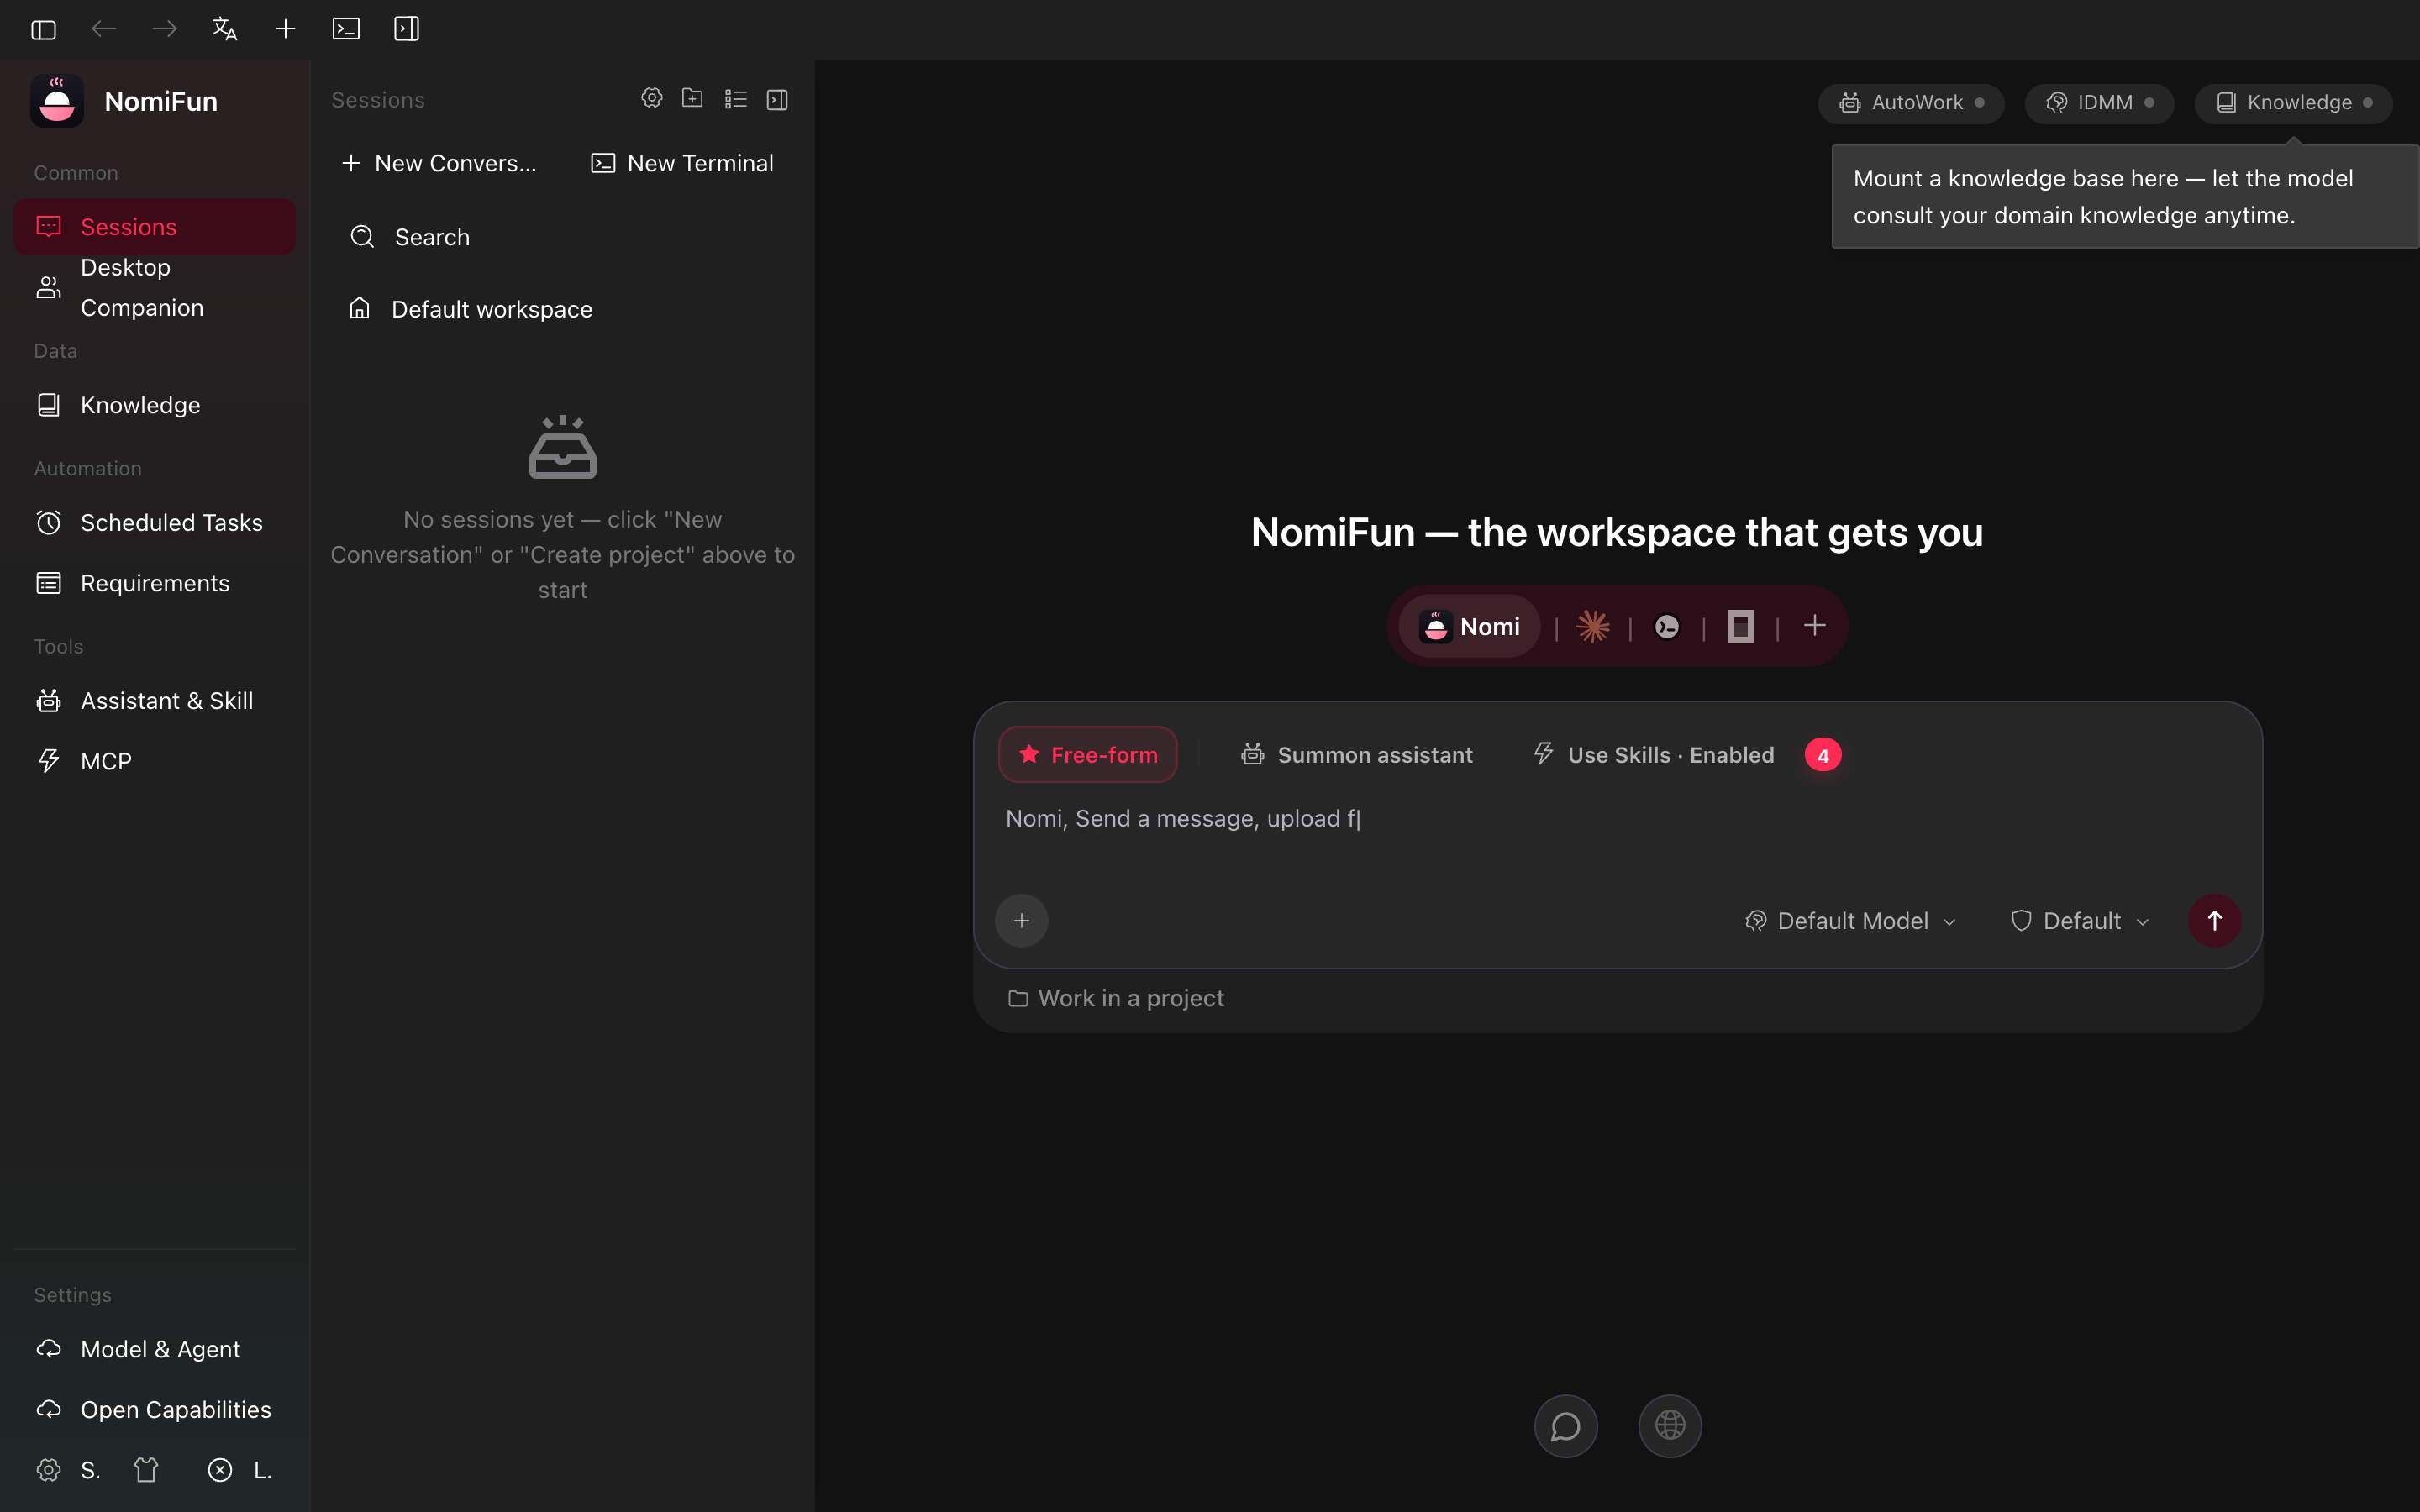
Task: Expand the Default Model dropdown
Action: (1851, 921)
